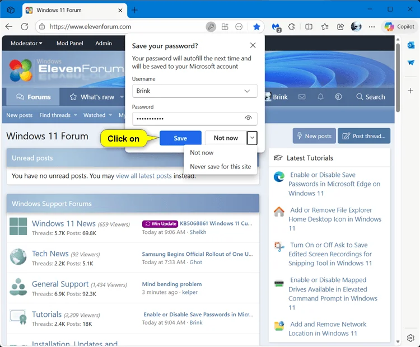Open the Moderator dropdown menu
Viewport: 420px width, 347px height.
click(26, 43)
